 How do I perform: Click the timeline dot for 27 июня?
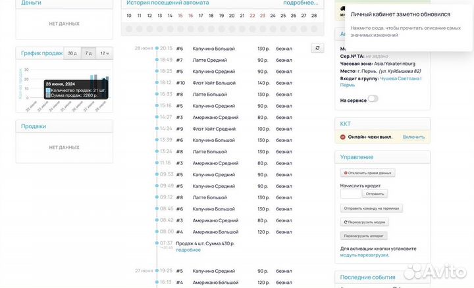(157, 270)
